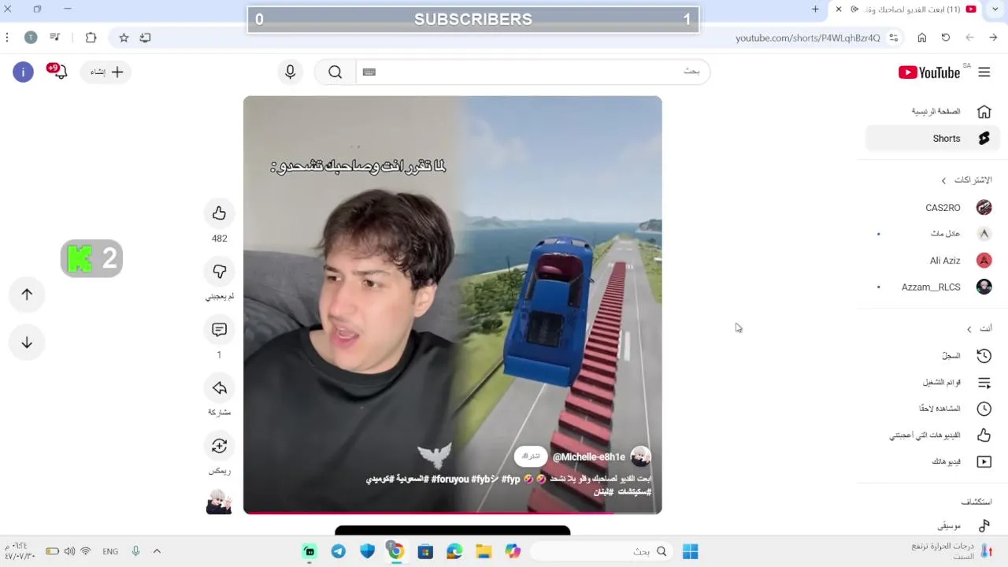This screenshot has height=567, width=1008.
Task: Expand the Subscriptions (الاشتراكات) section
Action: pos(967,180)
